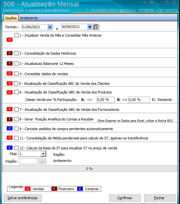Click the calendar period icon next to end date

(x=96, y=27)
